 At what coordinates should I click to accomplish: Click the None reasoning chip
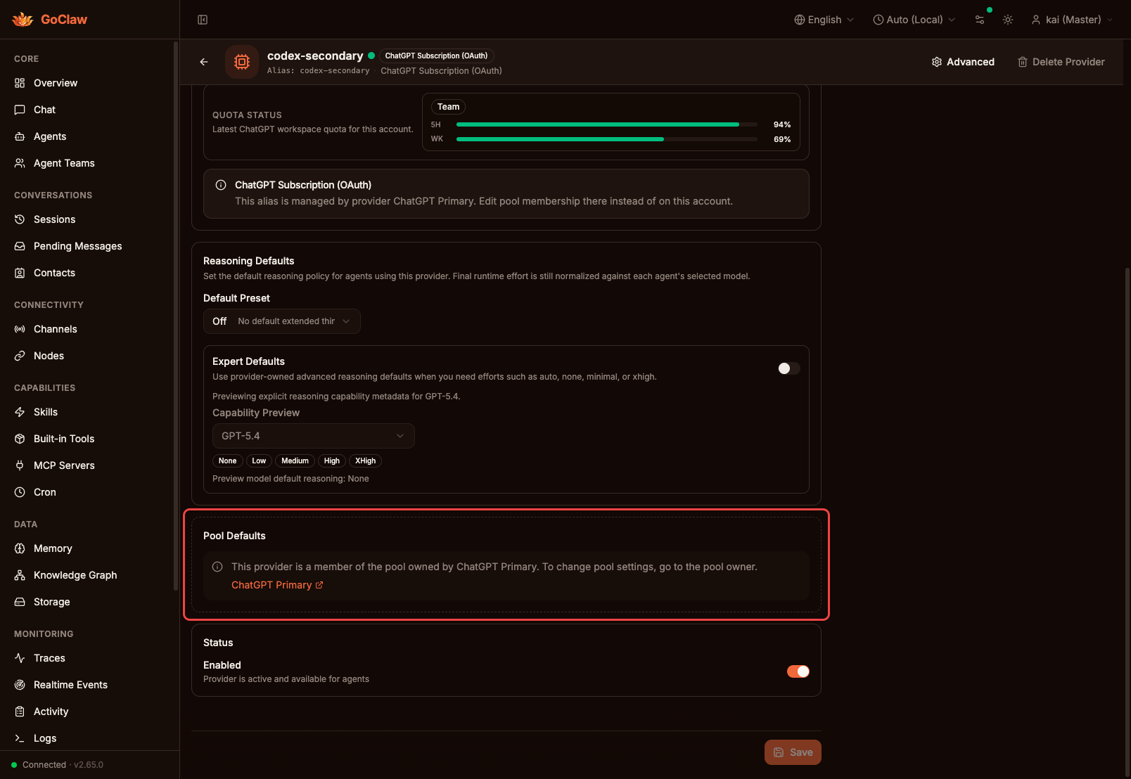[x=228, y=461]
